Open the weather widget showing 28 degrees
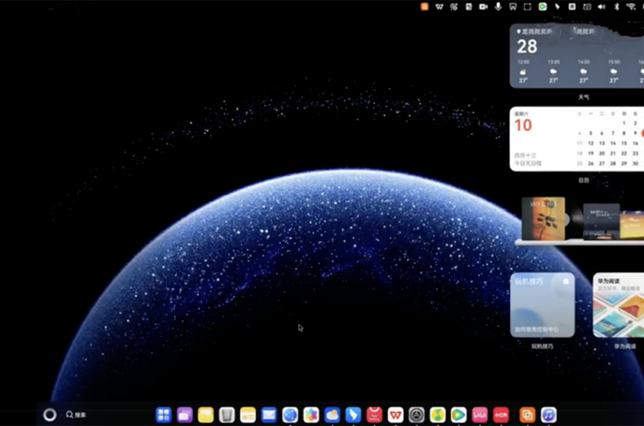The height and width of the screenshot is (426, 644). coord(577,56)
